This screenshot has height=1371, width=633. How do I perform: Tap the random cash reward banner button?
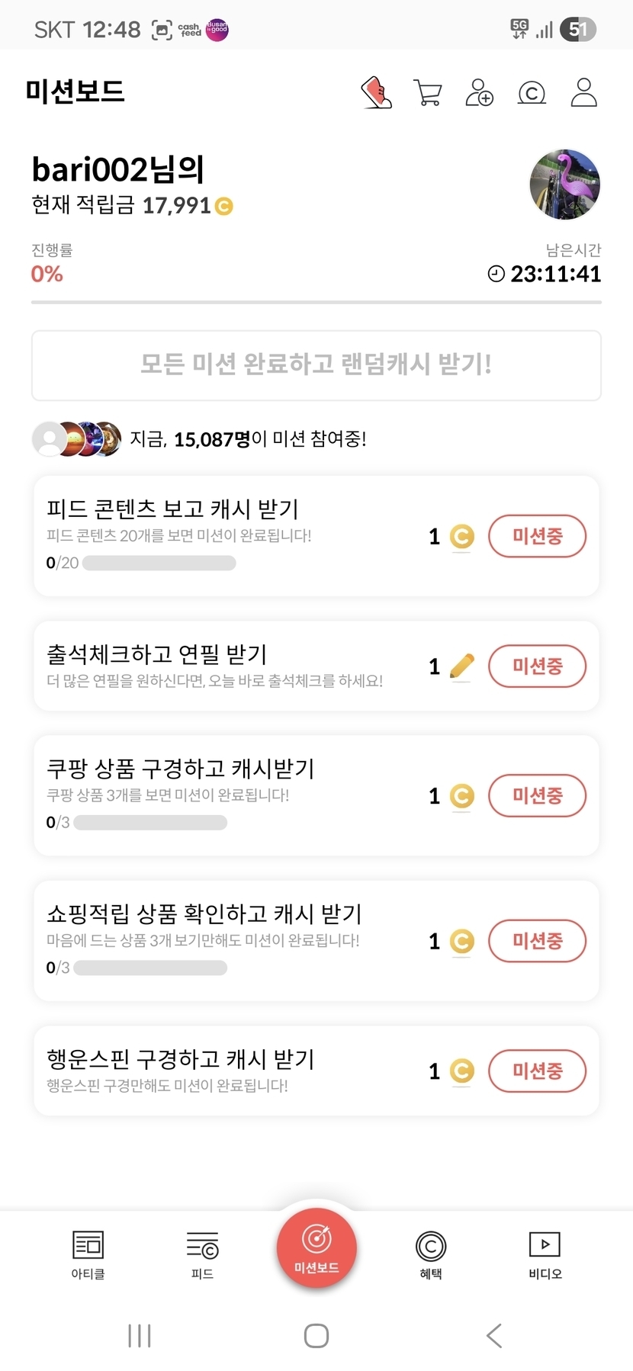point(316,365)
